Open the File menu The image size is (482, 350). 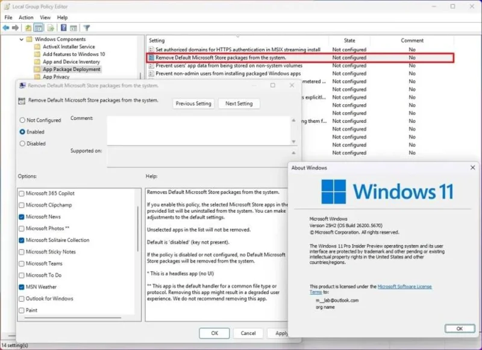(8, 17)
